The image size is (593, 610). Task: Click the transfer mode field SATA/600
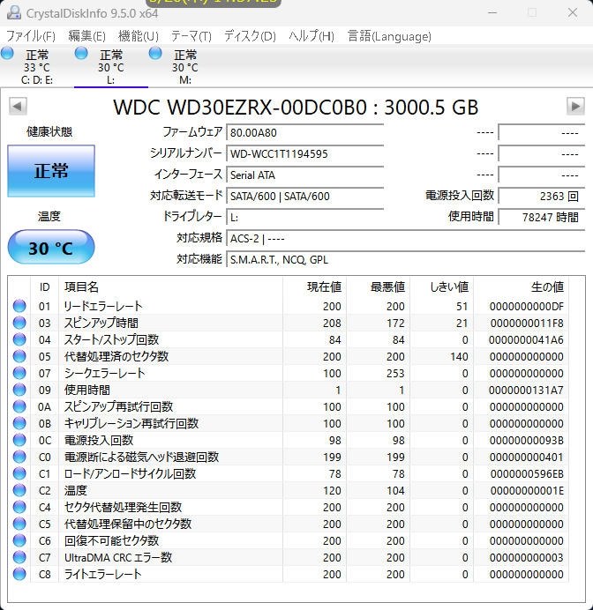pyautogui.click(x=305, y=196)
